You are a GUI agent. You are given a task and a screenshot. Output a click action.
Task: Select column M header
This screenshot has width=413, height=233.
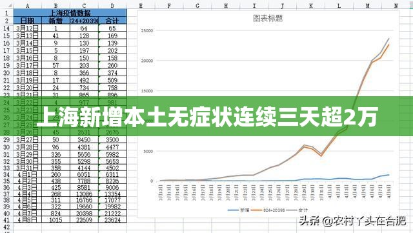point(367,6)
